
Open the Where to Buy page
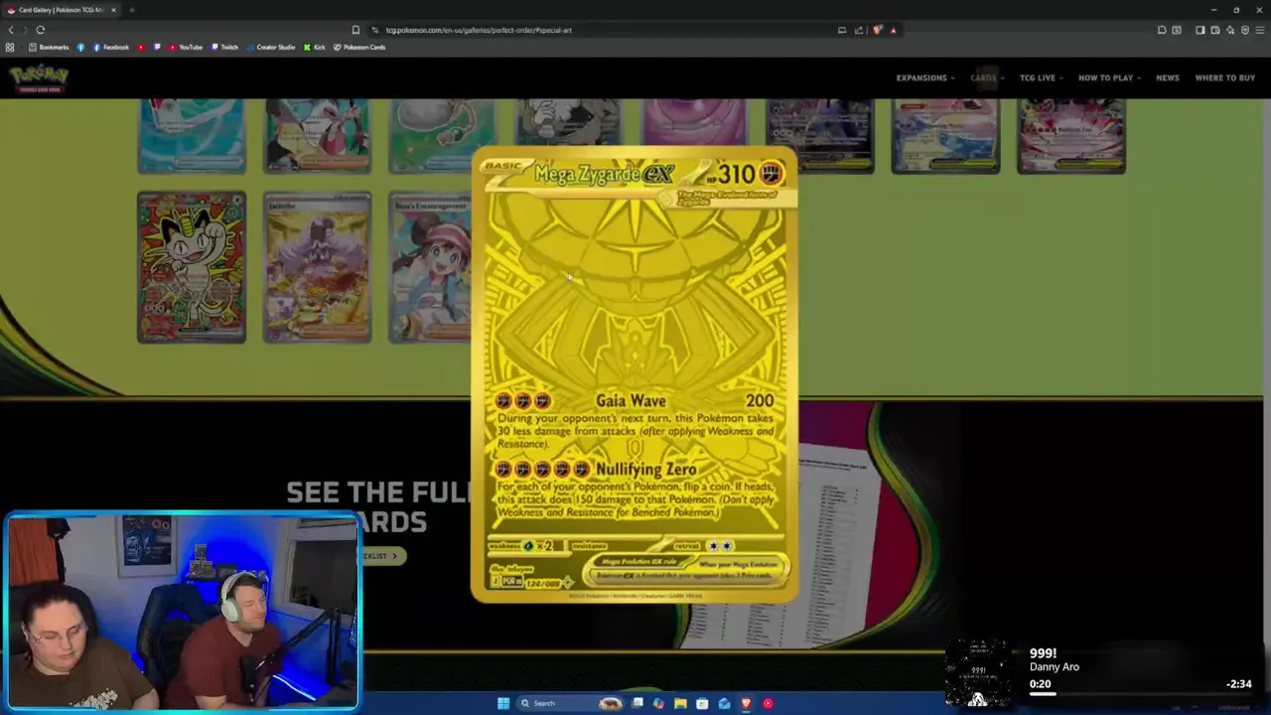[x=1225, y=77]
